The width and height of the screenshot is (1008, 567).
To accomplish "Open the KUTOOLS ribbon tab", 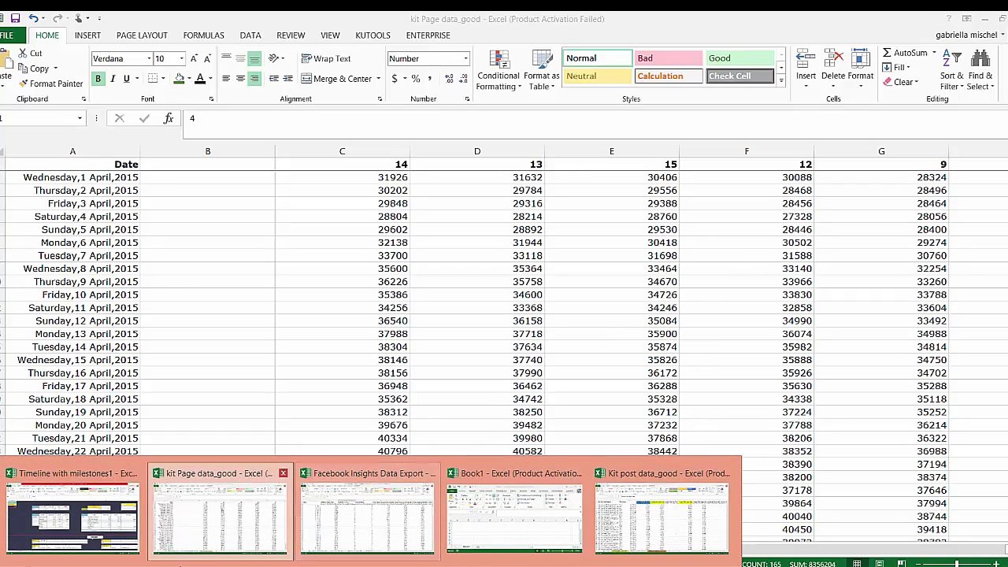I will click(x=372, y=35).
